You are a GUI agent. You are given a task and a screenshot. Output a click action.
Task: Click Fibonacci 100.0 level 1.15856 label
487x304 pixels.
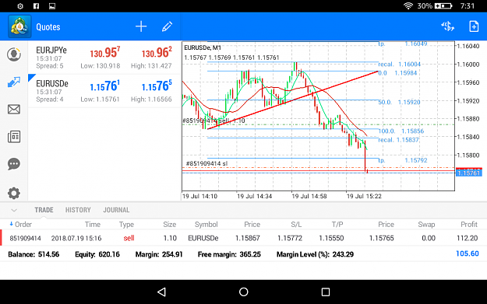click(x=401, y=131)
